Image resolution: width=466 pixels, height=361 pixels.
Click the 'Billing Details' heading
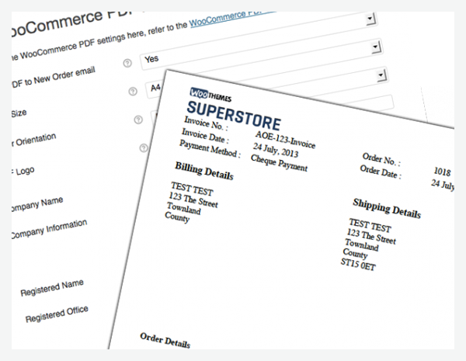(x=204, y=171)
